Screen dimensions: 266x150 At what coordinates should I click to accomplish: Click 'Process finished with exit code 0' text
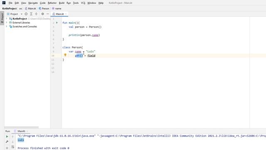pyautogui.click(x=43, y=148)
